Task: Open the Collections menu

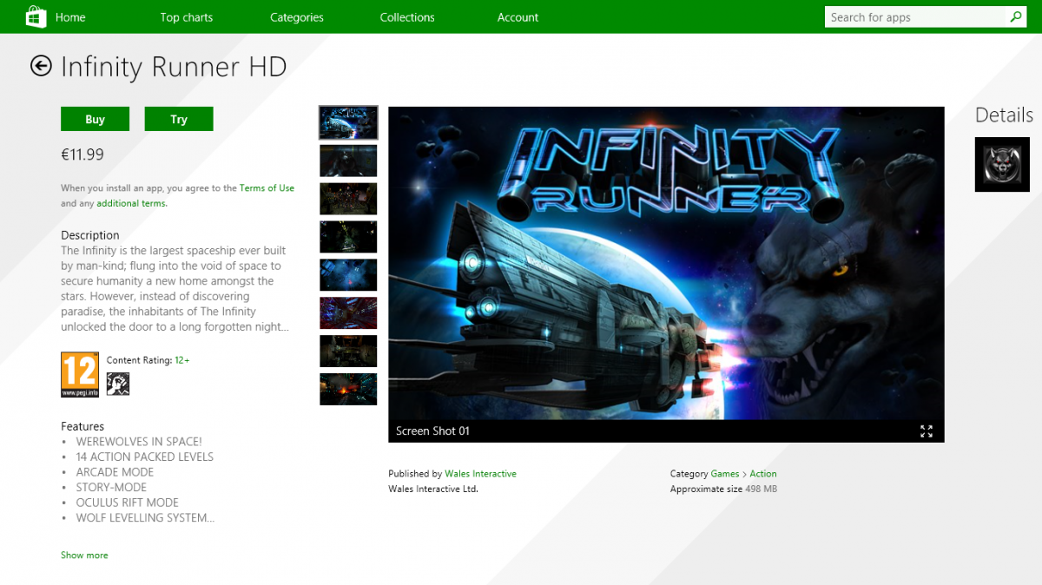Action: click(x=407, y=17)
